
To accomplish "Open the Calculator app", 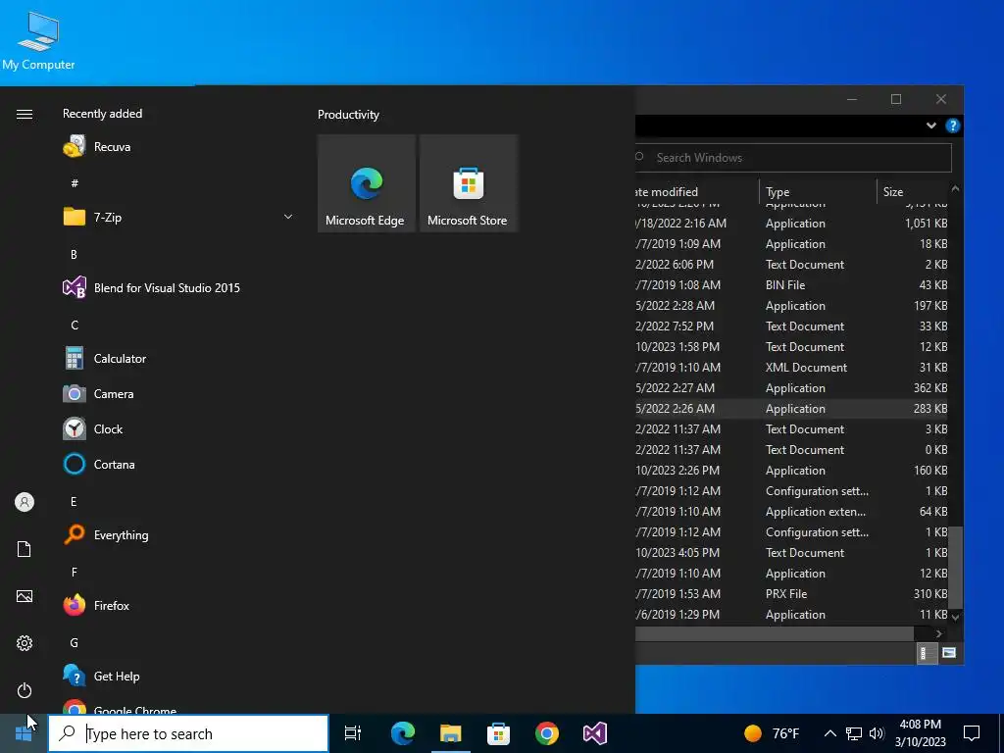I will (x=178, y=359).
